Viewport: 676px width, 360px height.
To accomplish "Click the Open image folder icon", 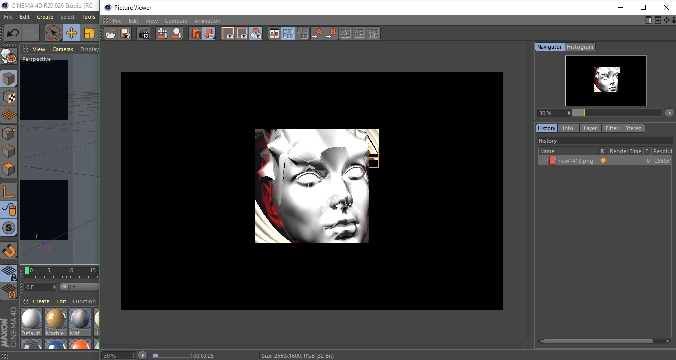I will [x=111, y=34].
